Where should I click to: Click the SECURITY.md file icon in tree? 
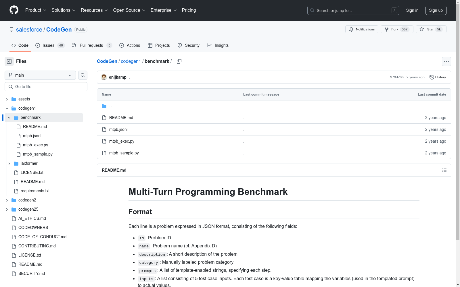tap(14, 274)
